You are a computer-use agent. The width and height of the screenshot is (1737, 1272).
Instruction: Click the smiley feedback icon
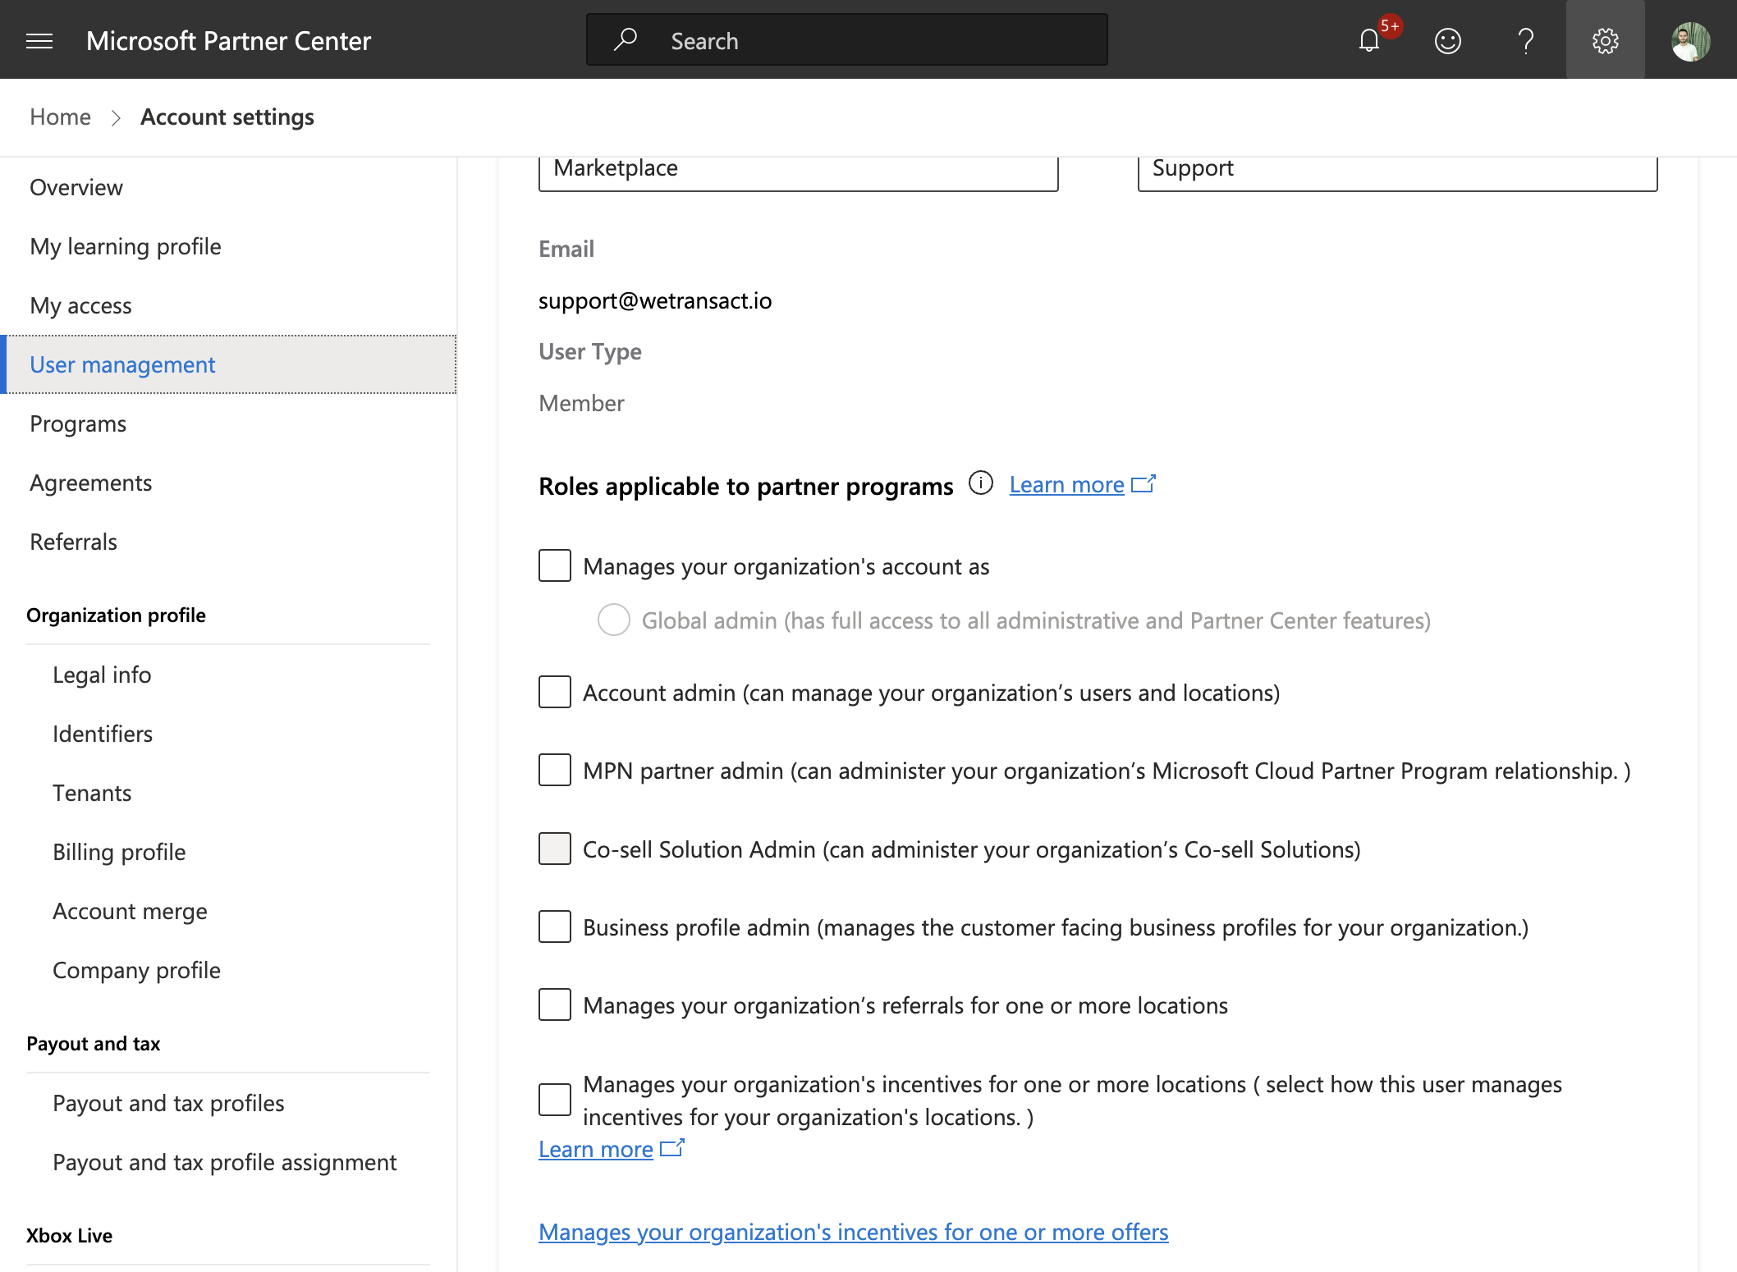(1448, 40)
